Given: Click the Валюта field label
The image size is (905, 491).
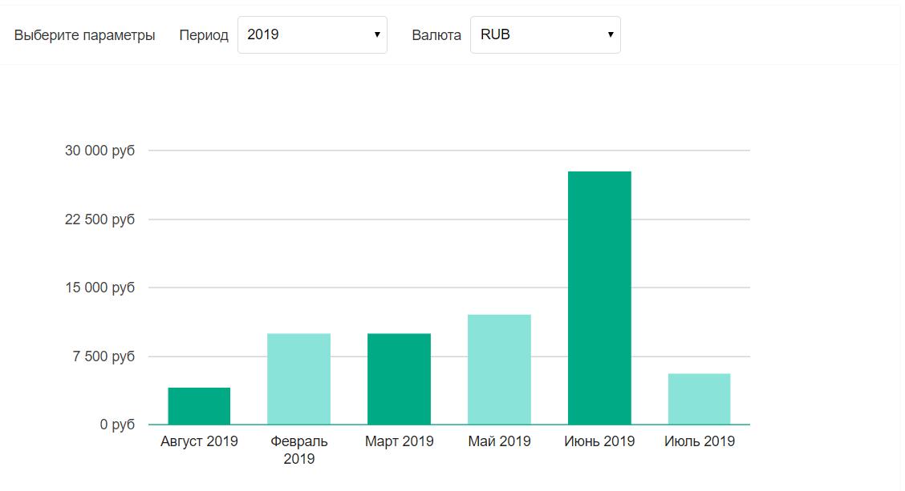Looking at the screenshot, I should [435, 34].
